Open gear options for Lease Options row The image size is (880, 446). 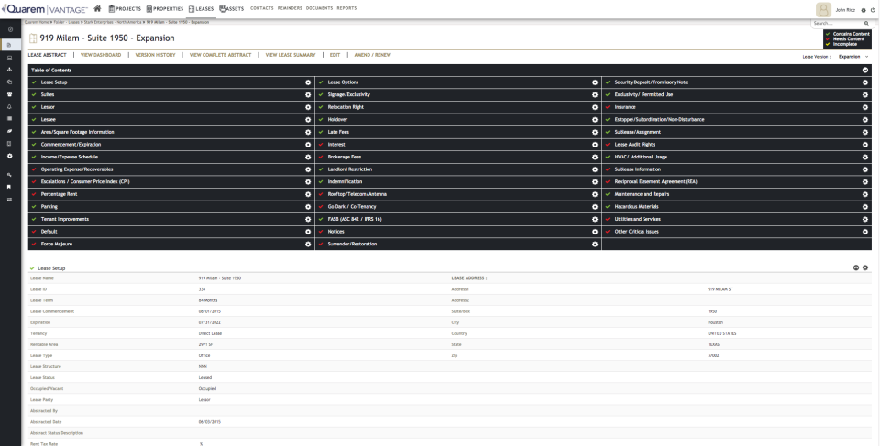pyautogui.click(x=595, y=82)
